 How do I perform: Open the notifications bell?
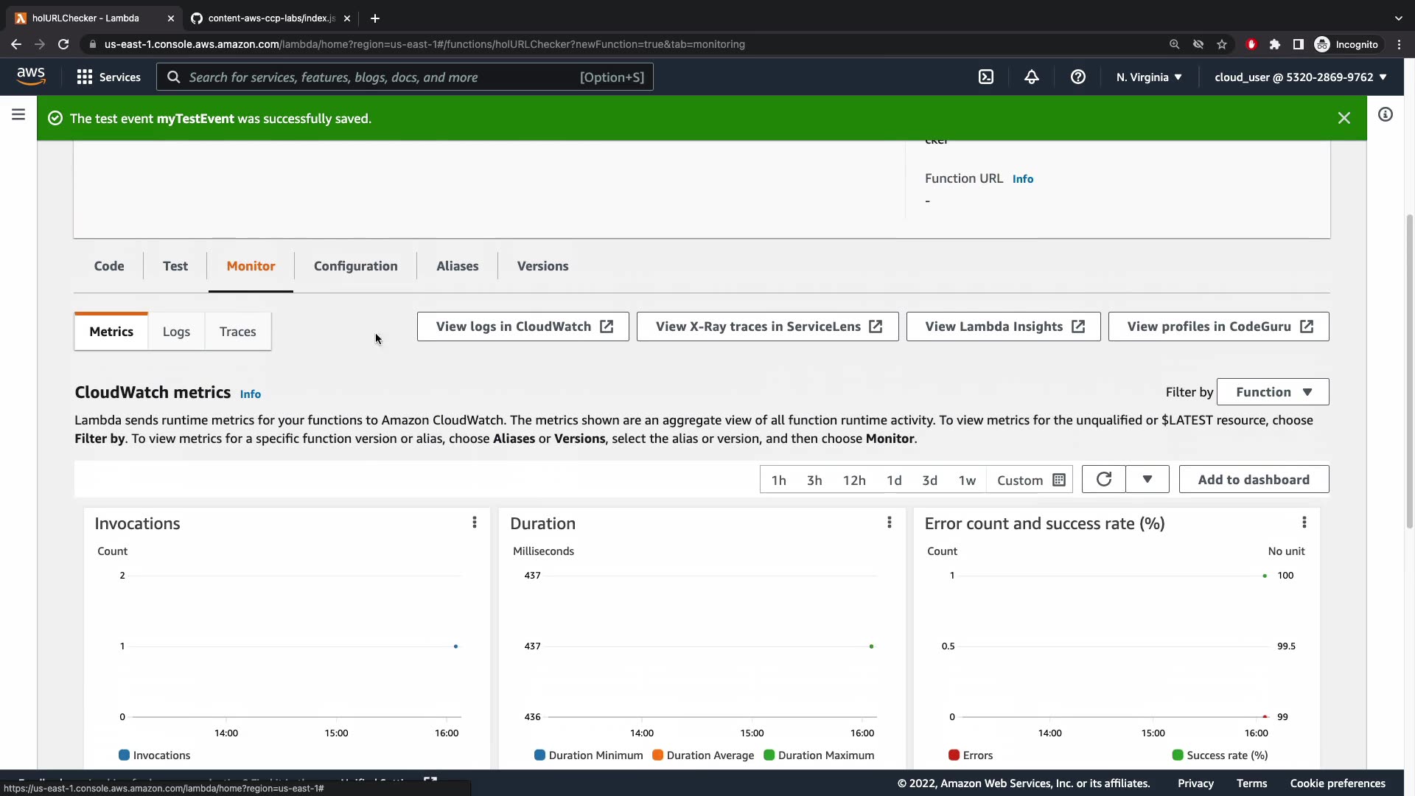click(1031, 77)
